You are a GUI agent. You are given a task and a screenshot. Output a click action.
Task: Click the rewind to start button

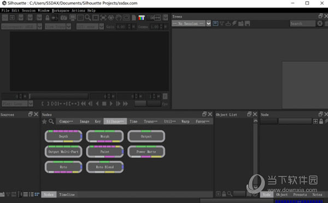click(x=83, y=103)
